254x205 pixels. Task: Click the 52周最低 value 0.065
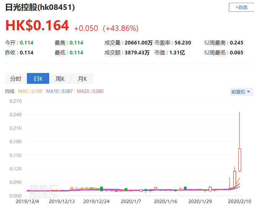coord(236,53)
